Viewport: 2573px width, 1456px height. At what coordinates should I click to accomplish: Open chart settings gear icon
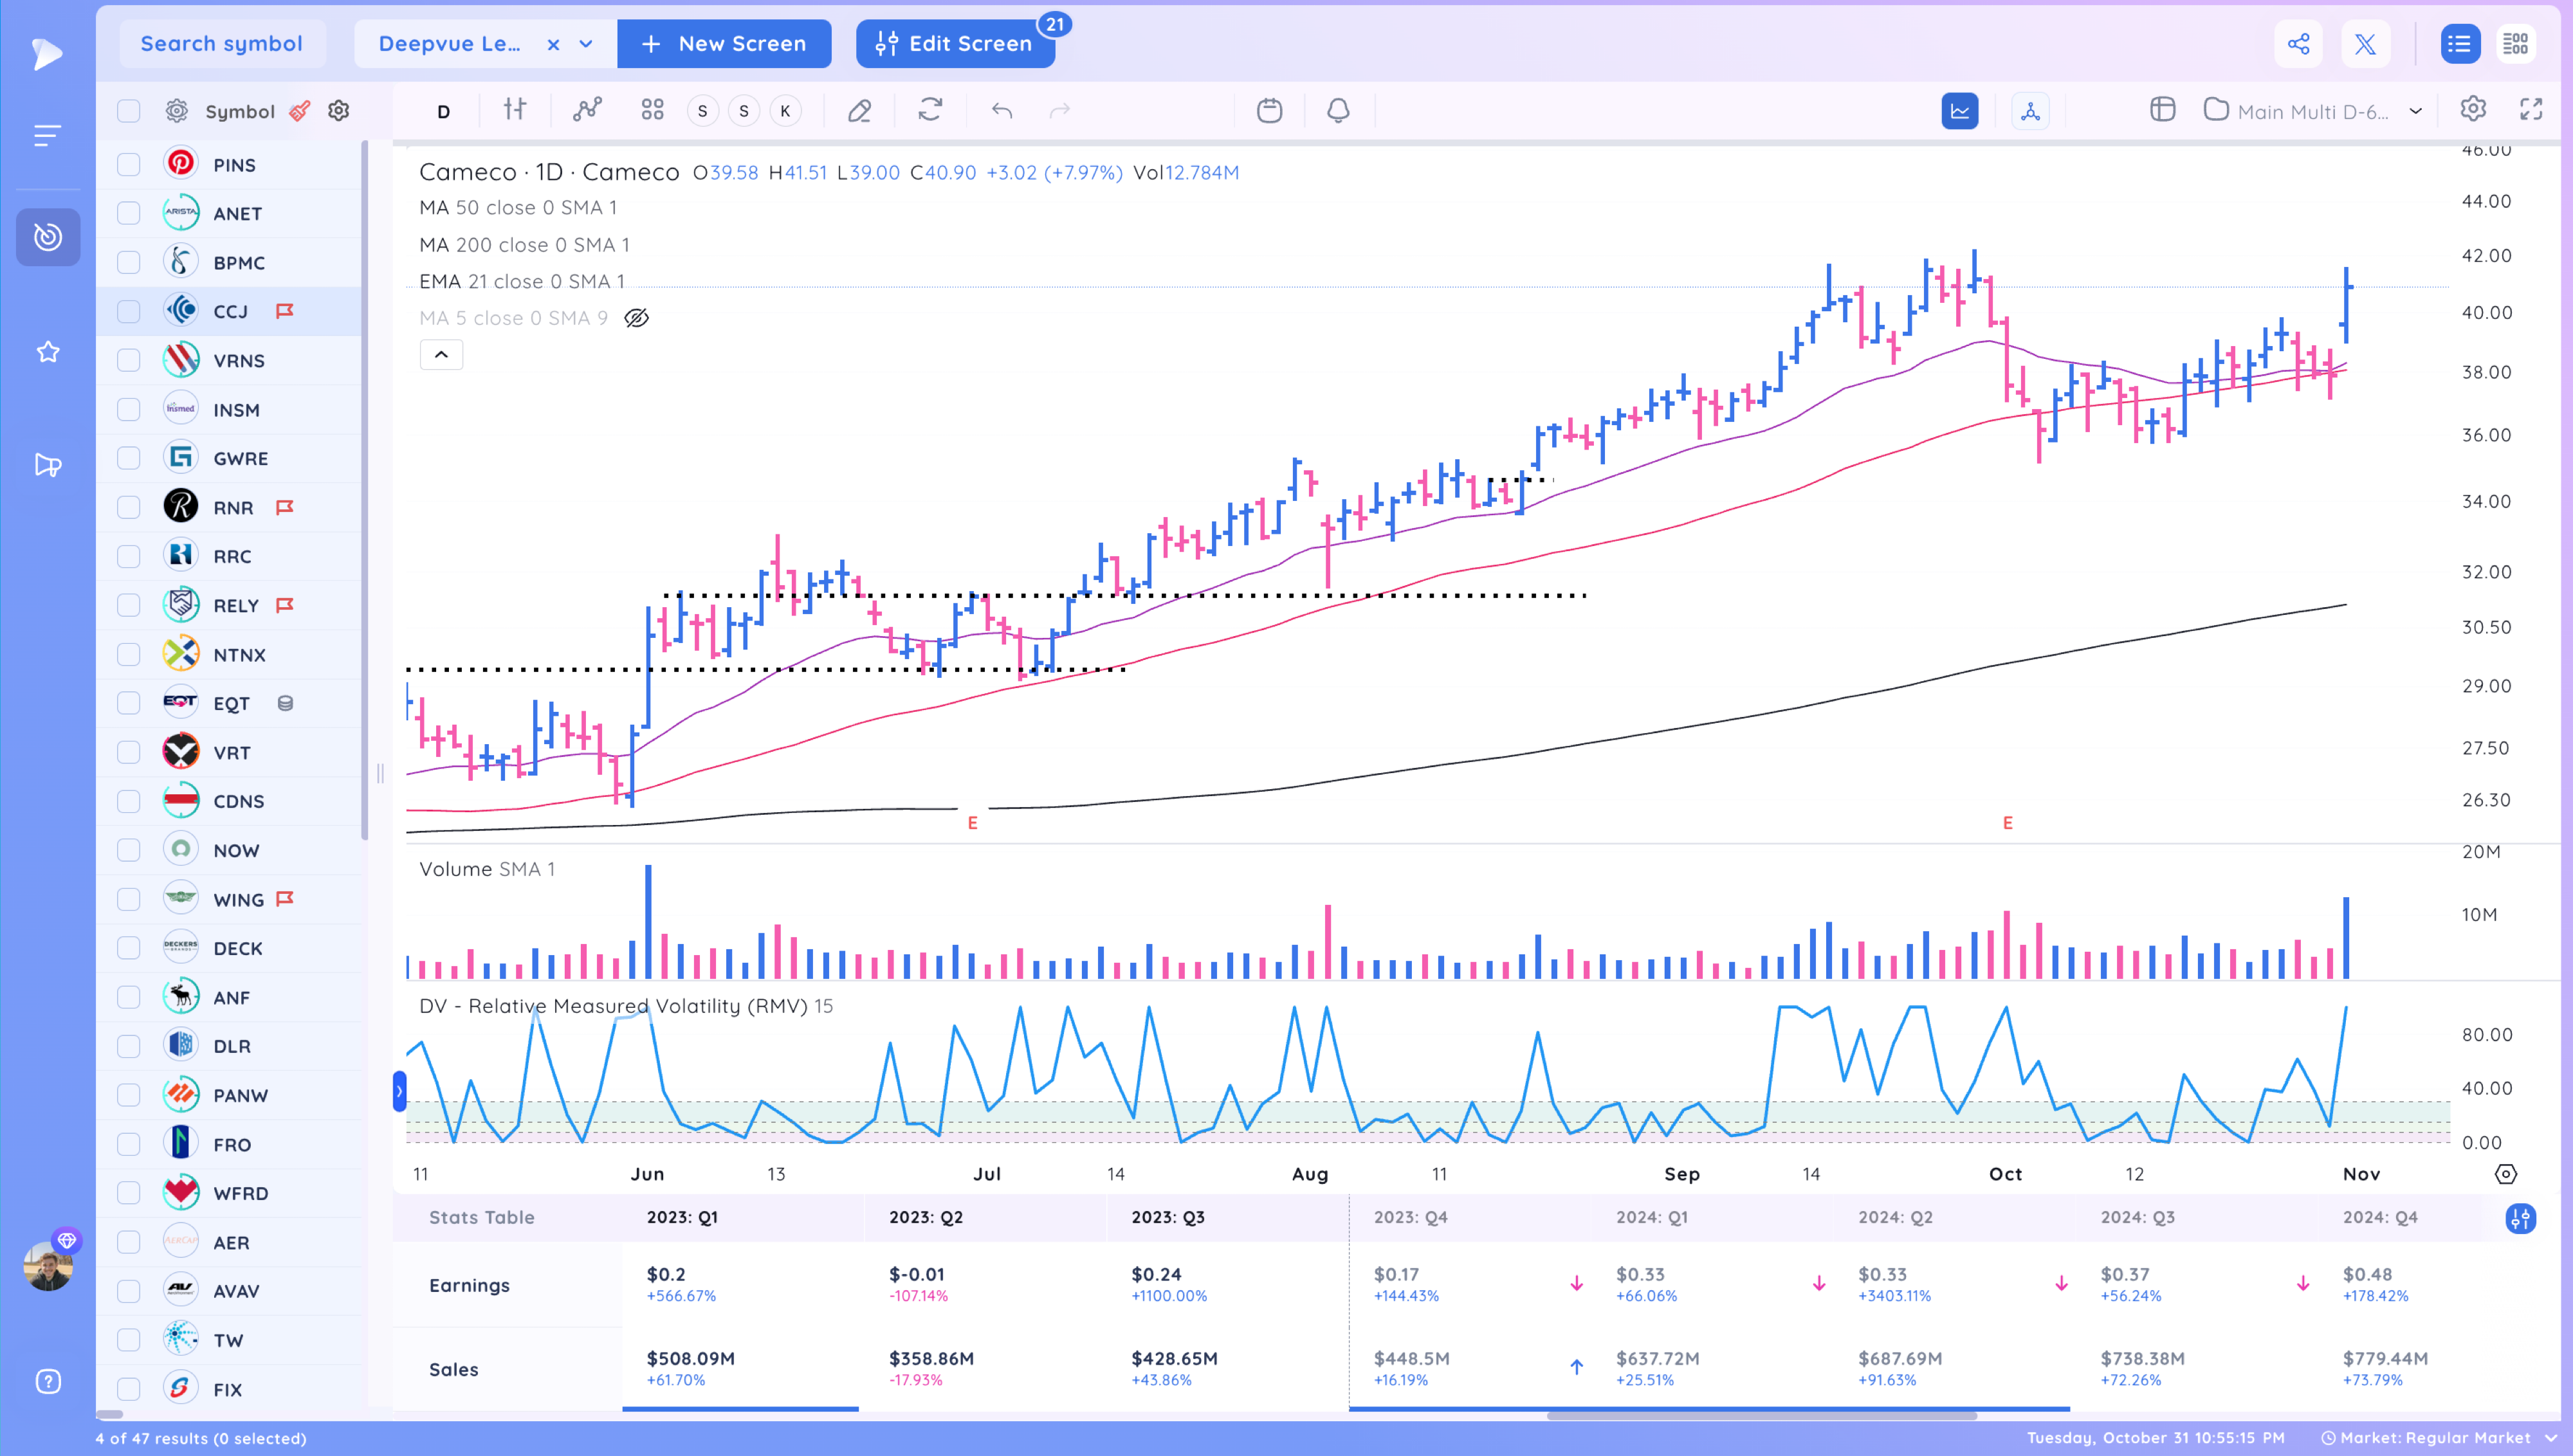2473,109
